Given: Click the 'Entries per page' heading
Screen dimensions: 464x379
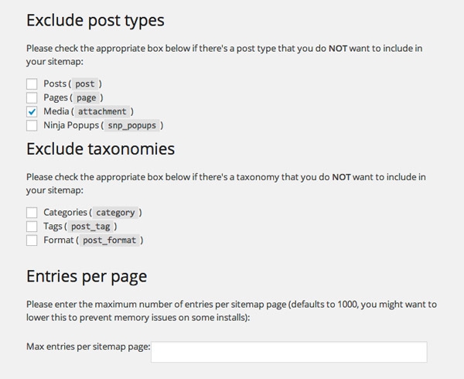Looking at the screenshot, I should point(87,276).
